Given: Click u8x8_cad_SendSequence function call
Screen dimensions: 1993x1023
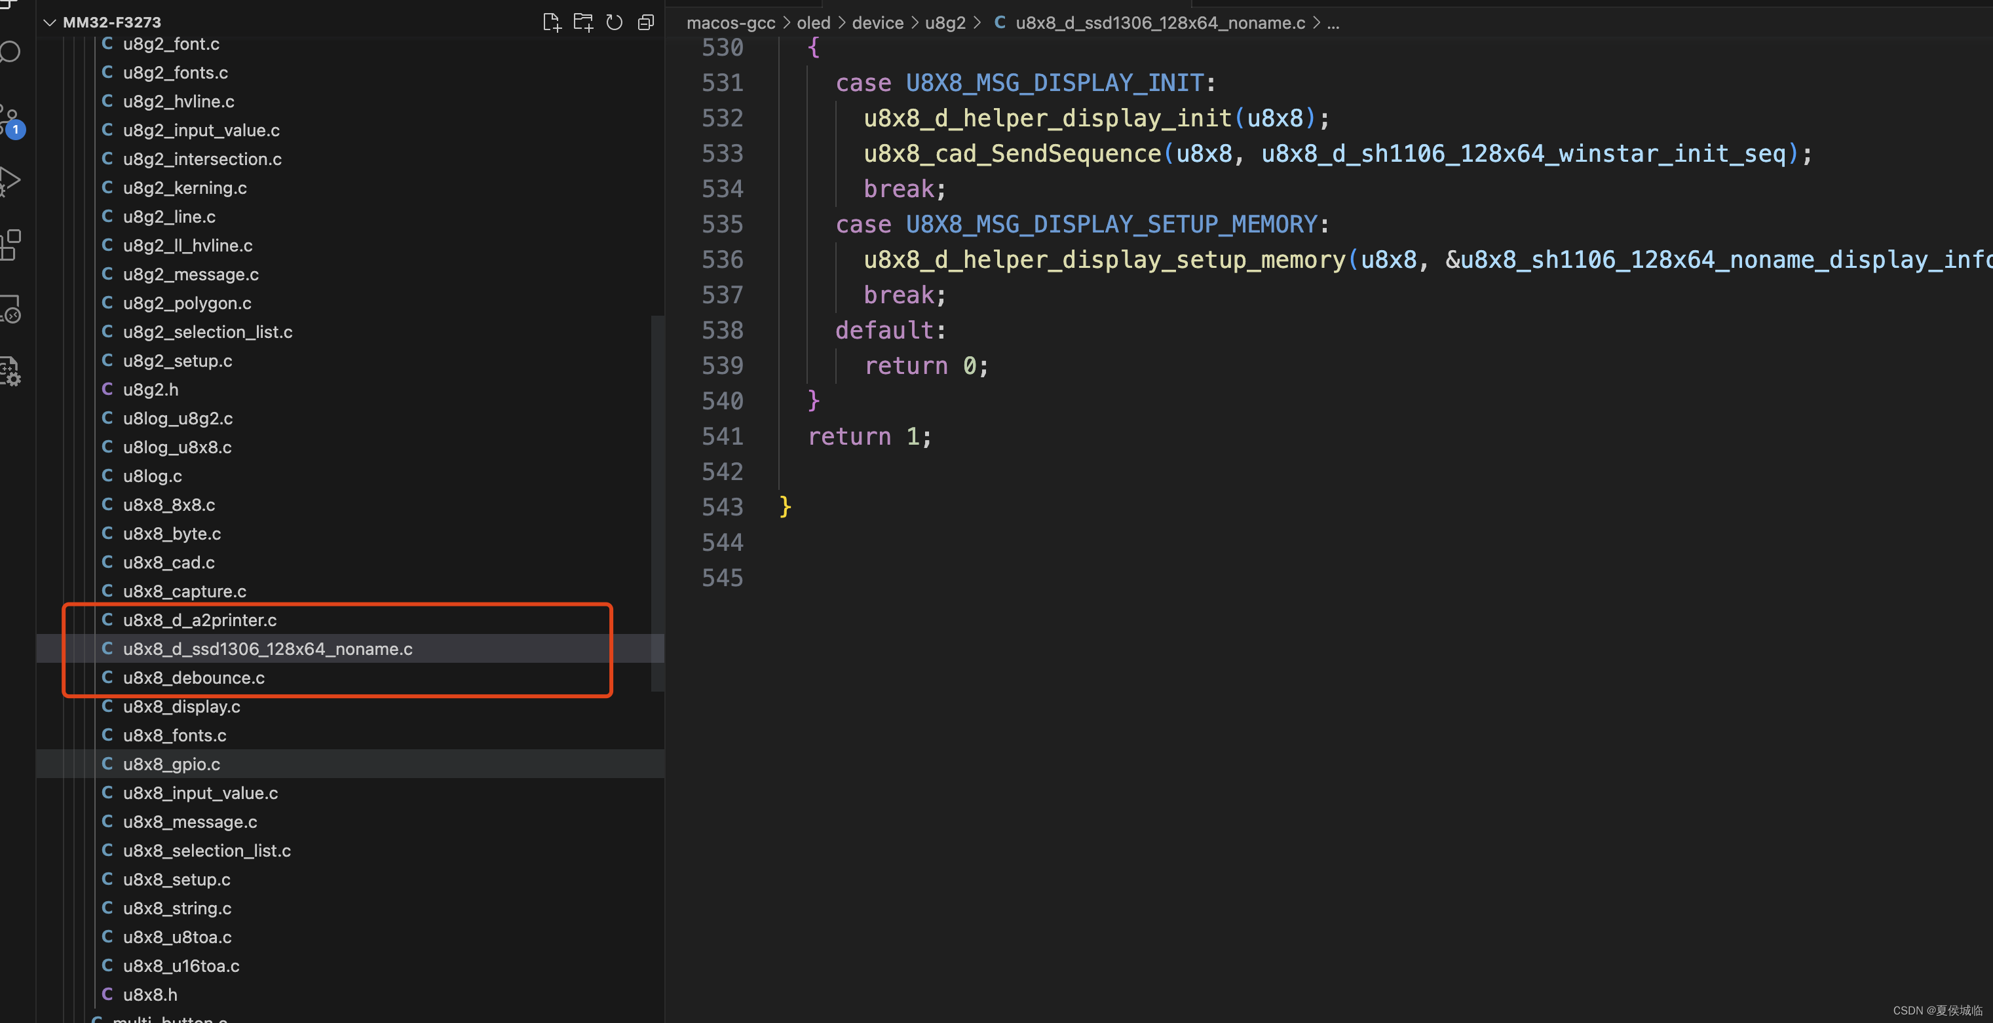Looking at the screenshot, I should (x=1012, y=153).
